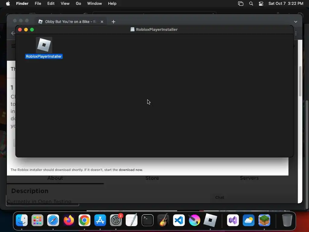The height and width of the screenshot is (232, 309).
Task: Switch to the About tab on the Roblox page
Action: (x=55, y=178)
